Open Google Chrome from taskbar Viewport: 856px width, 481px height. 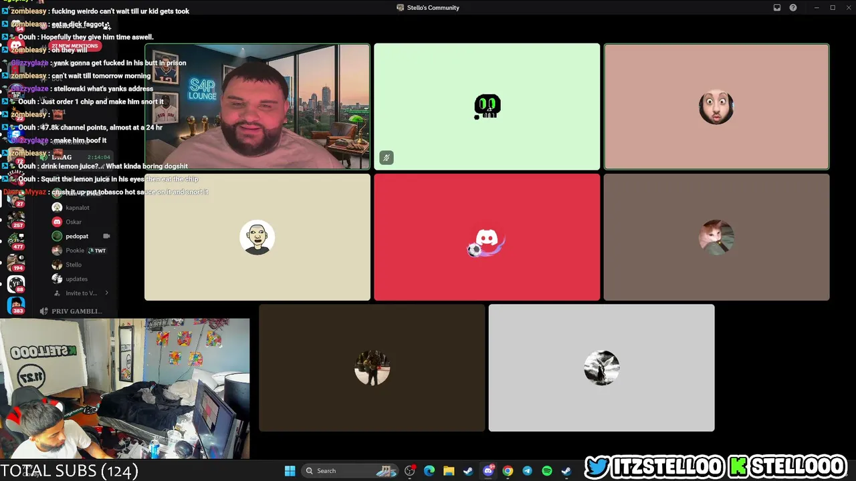tap(508, 471)
